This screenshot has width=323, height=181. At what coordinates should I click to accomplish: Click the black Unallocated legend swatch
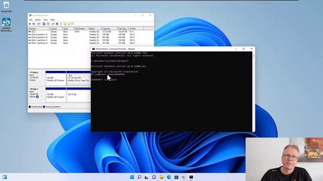pyautogui.click(x=30, y=107)
